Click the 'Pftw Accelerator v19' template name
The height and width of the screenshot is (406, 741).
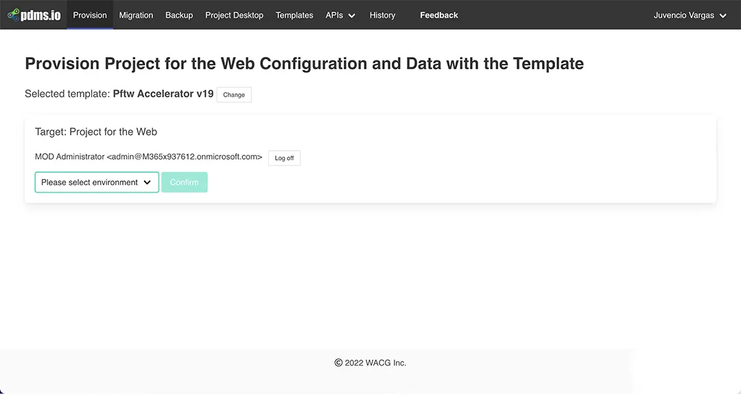pos(163,94)
